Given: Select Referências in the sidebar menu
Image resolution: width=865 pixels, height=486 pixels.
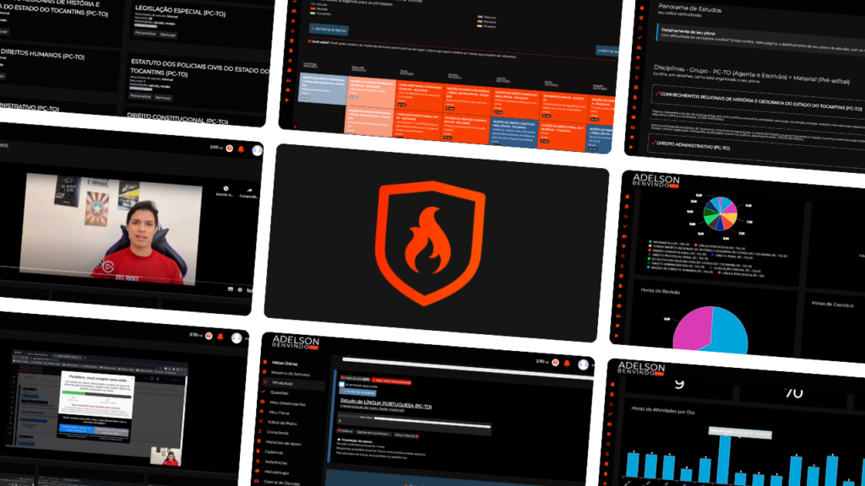Looking at the screenshot, I should [x=276, y=462].
